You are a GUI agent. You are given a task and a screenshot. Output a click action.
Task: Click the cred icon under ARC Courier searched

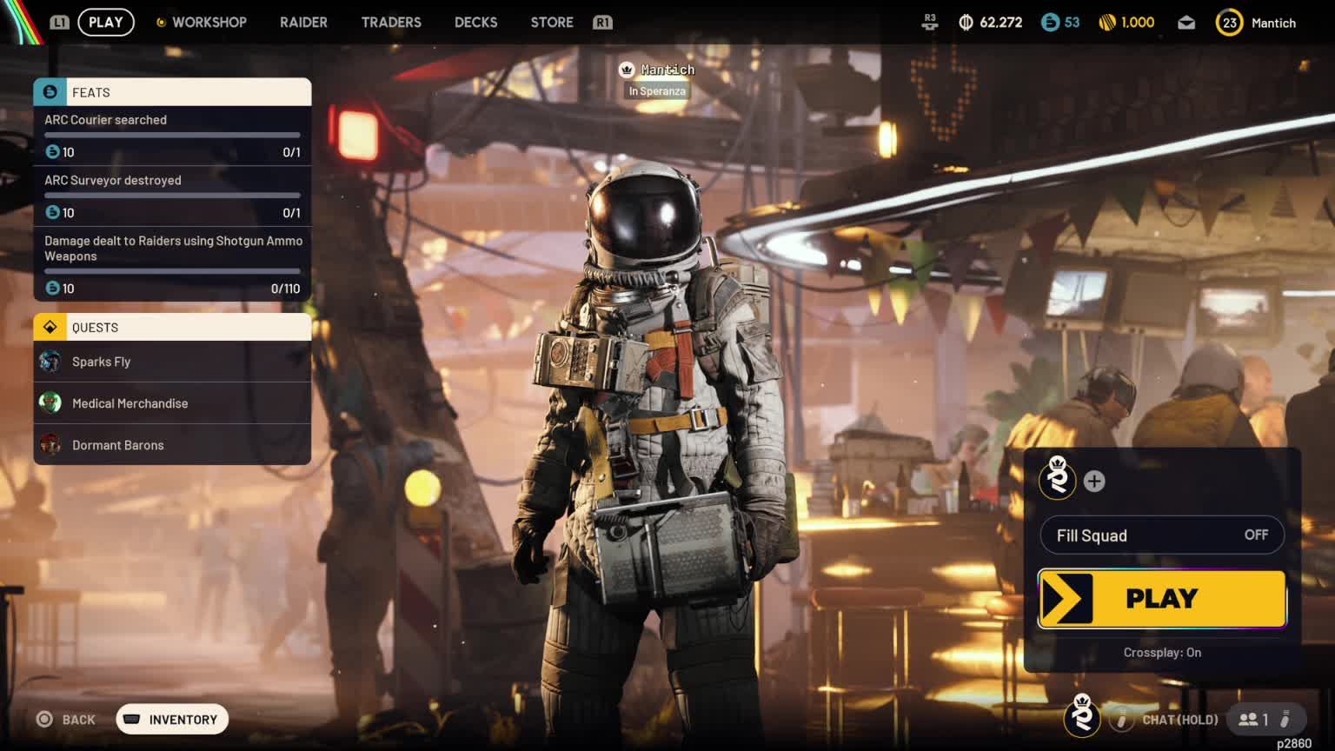pos(52,151)
